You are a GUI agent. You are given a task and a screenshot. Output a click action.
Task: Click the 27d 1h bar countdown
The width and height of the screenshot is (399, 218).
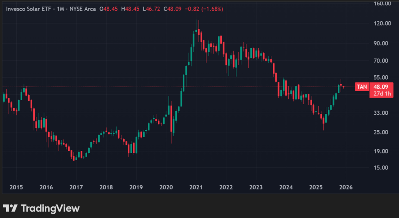click(380, 94)
